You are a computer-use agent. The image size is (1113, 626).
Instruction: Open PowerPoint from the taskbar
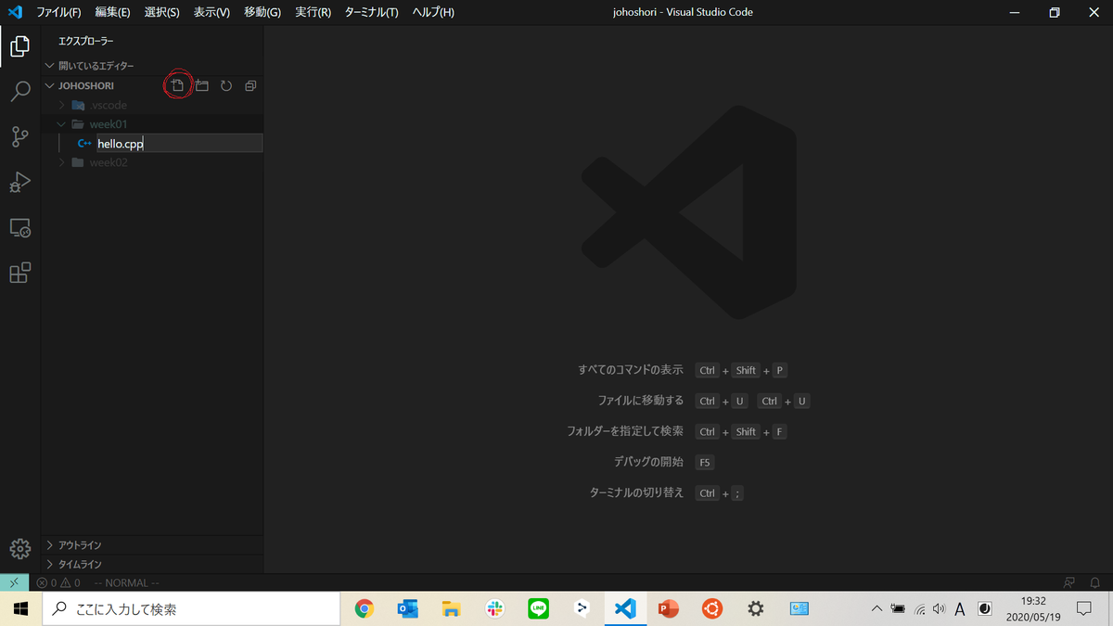668,608
